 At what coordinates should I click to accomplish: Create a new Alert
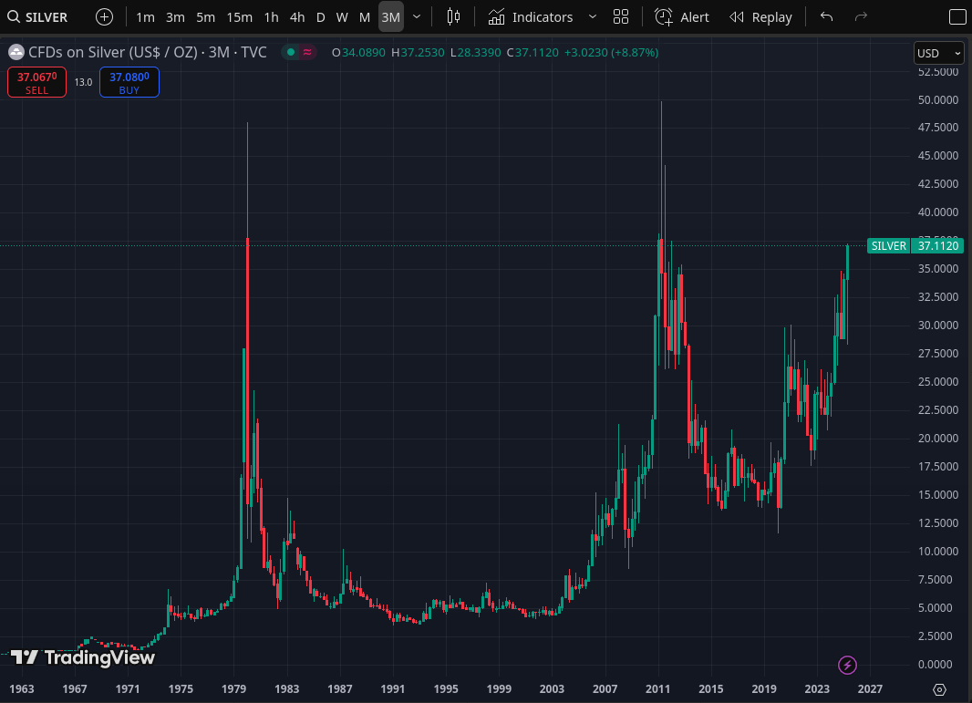tap(681, 16)
